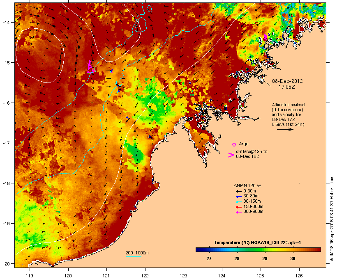
Task: Click the IMOS copyright timestamp text
Action: pyautogui.click(x=332, y=219)
